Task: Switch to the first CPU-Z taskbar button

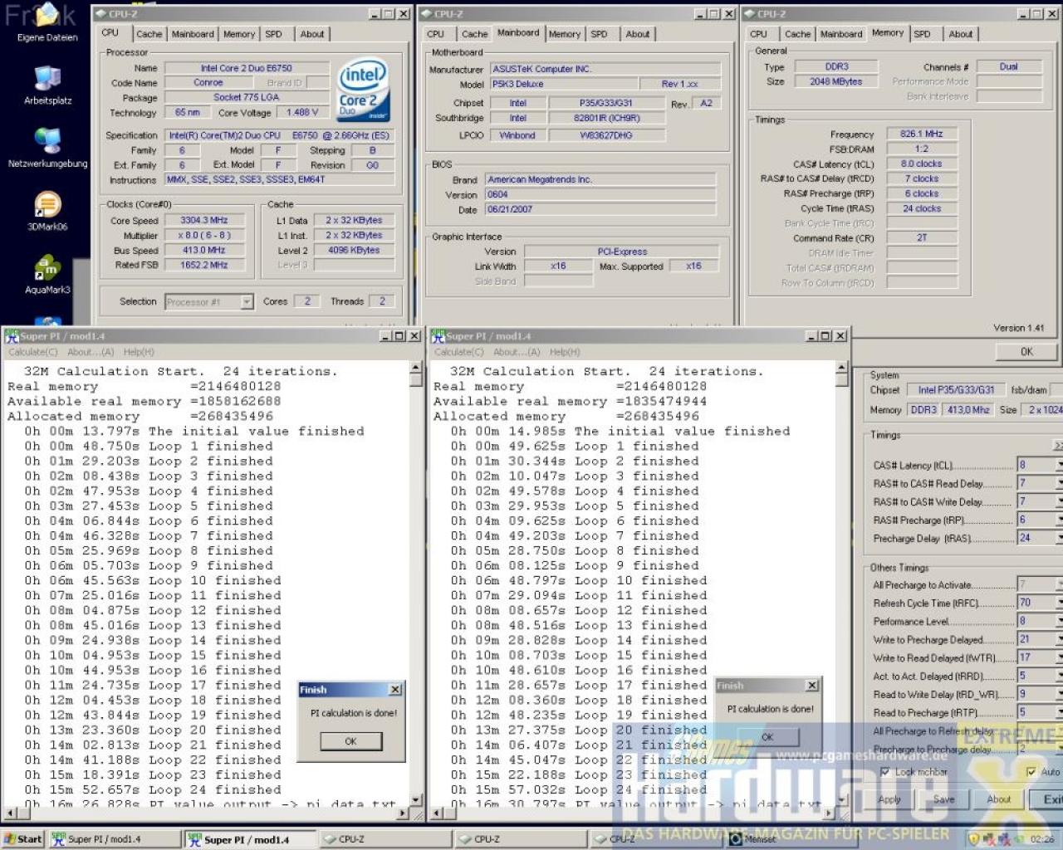Action: 385,839
